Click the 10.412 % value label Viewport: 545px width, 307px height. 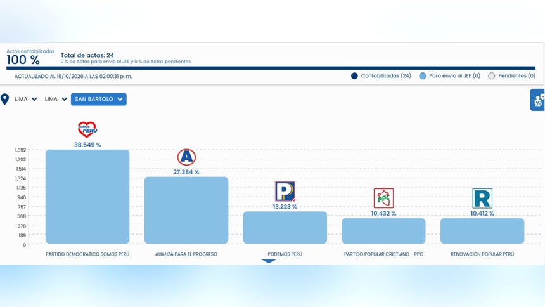pos(482,213)
